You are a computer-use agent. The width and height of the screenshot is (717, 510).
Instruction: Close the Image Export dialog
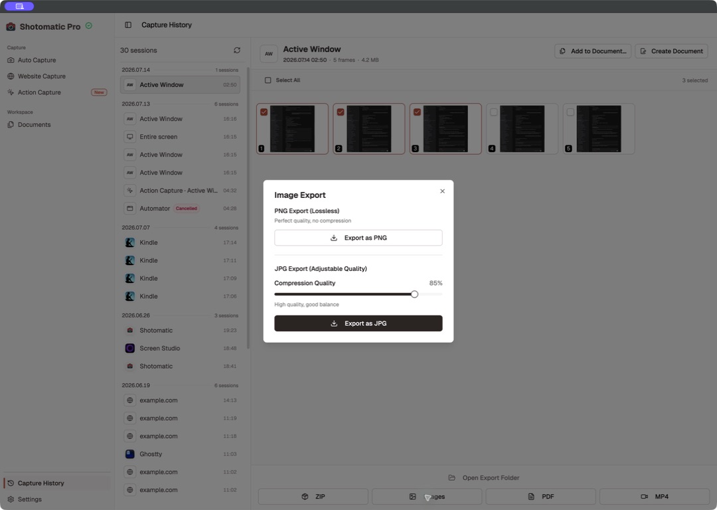442,191
